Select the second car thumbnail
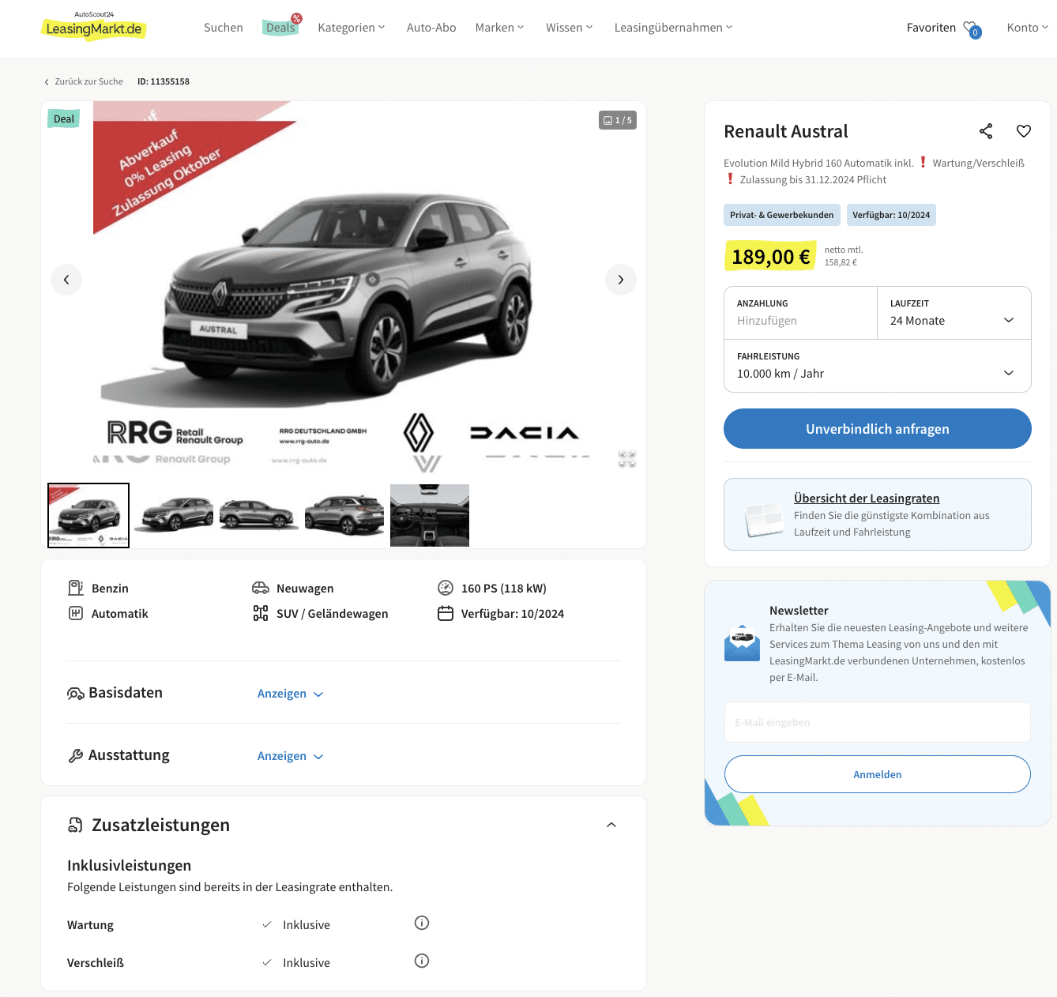The width and height of the screenshot is (1057, 997). click(x=174, y=515)
